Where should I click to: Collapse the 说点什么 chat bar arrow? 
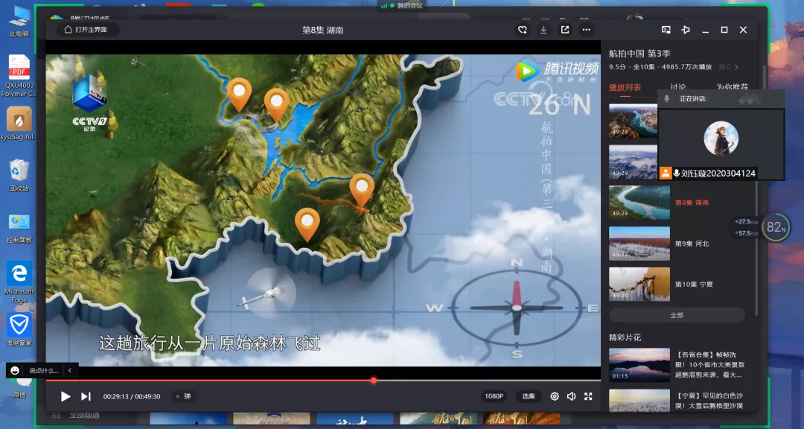click(x=70, y=370)
